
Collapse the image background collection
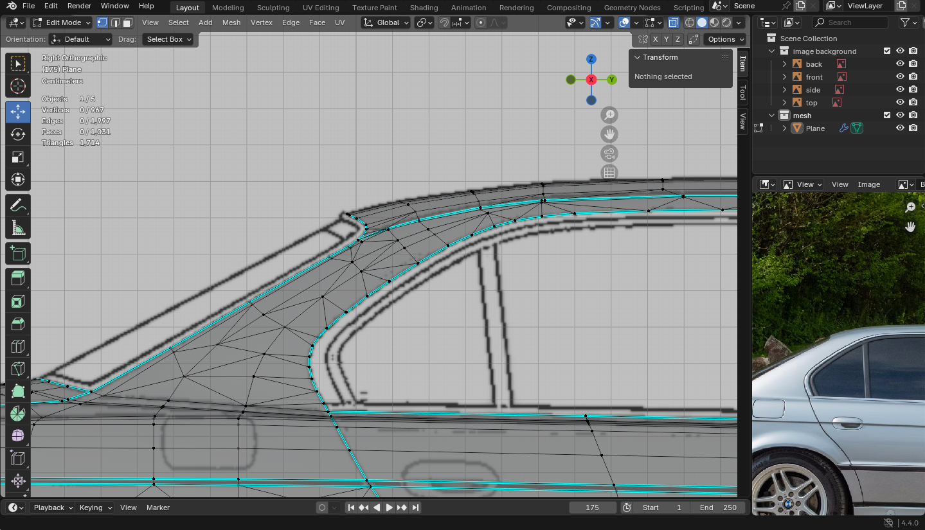[x=772, y=51]
